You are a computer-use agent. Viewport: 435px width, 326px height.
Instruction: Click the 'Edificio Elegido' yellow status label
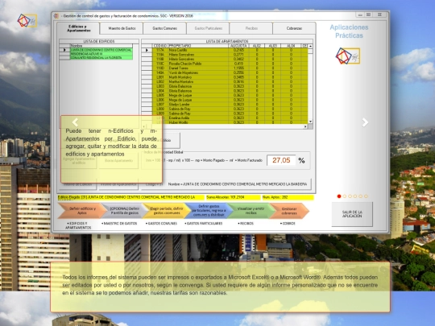[130, 197]
